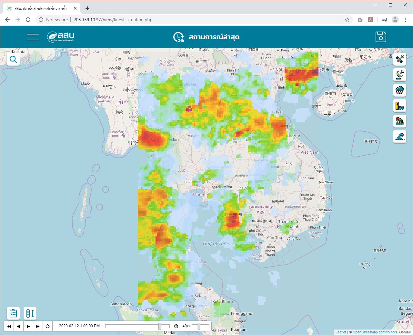The height and width of the screenshot is (335, 413).
Task: Click the browser address bar URL
Action: coord(113,20)
